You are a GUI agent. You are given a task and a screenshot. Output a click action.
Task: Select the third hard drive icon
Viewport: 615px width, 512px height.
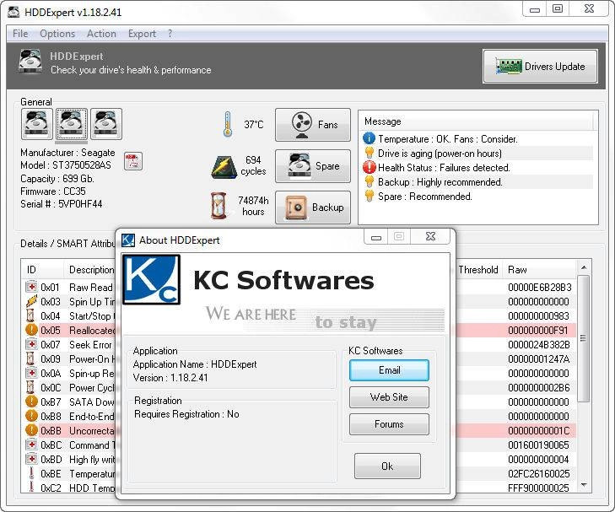click(106, 124)
